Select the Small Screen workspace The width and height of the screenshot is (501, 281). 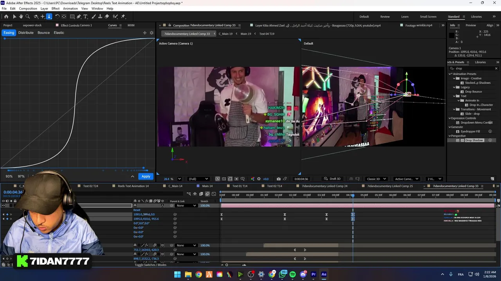tap(428, 17)
